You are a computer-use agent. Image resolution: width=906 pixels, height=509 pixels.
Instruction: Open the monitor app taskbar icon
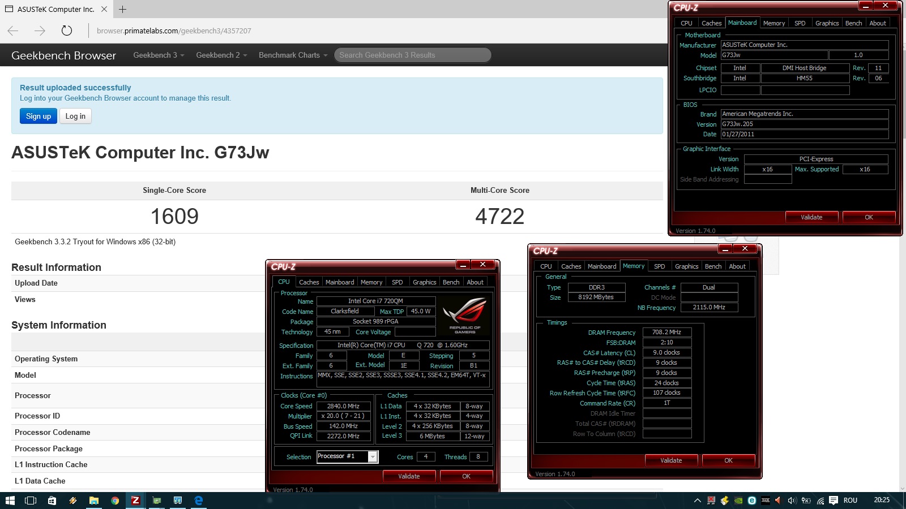pyautogui.click(x=178, y=501)
